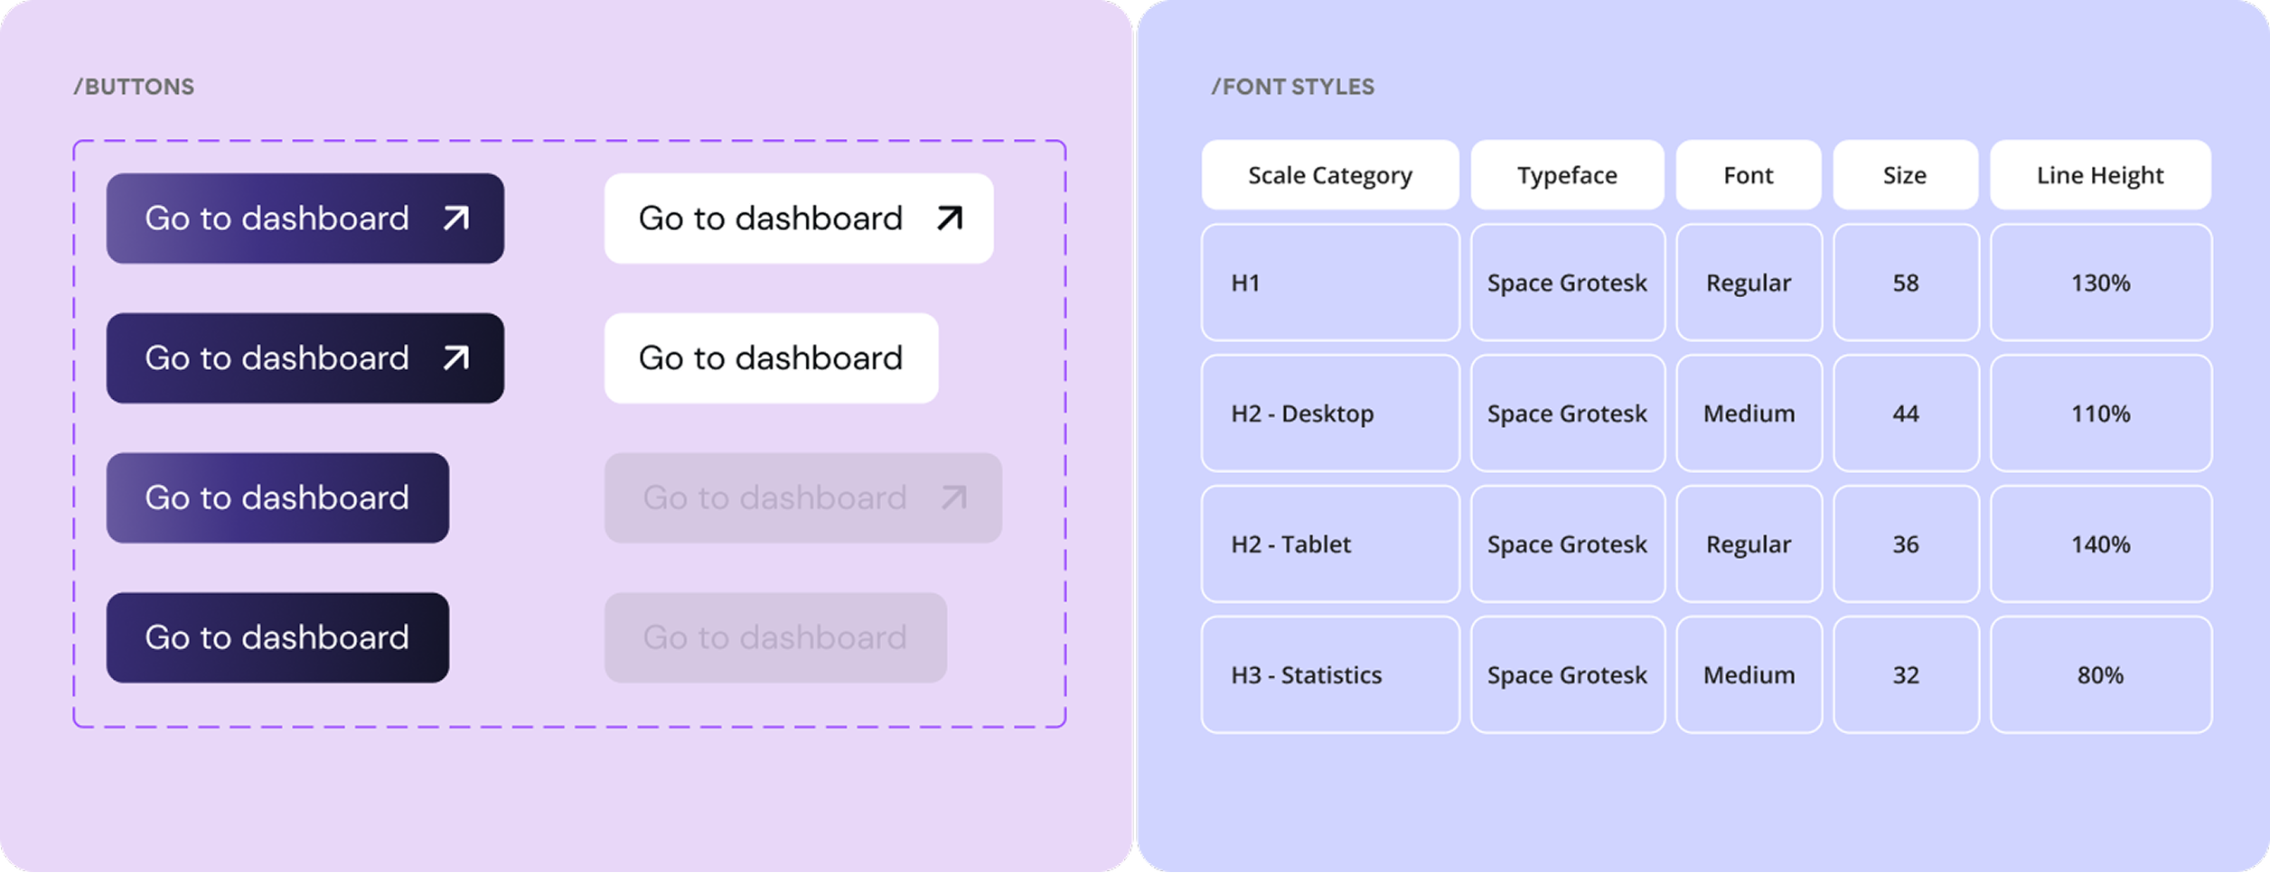Click the Size column header

tap(1904, 175)
